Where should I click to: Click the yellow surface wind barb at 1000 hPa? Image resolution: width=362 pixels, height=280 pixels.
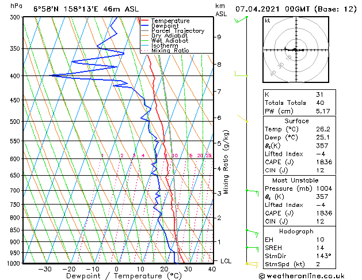[252, 264]
